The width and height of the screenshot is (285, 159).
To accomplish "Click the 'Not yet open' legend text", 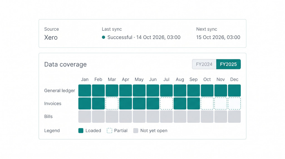I will click(154, 131).
